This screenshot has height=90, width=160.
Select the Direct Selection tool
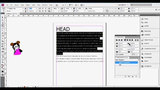click(x=2, y=20)
